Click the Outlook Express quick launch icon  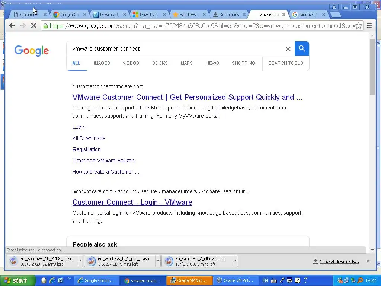[60, 280]
